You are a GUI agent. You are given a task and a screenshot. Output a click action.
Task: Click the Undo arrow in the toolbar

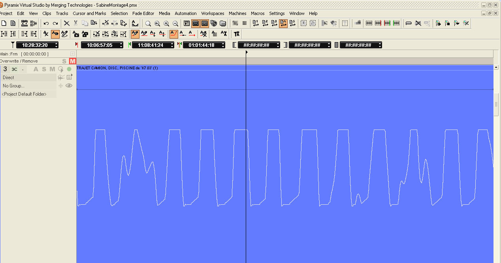[x=46, y=23]
